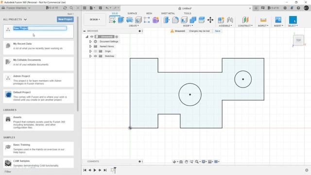Select the Fillet tool

tap(175, 20)
